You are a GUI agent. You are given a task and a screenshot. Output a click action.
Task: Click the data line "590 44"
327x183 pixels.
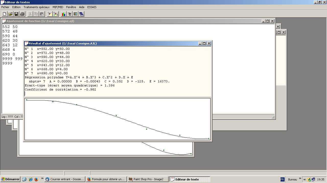pyautogui.click(x=10, y=36)
